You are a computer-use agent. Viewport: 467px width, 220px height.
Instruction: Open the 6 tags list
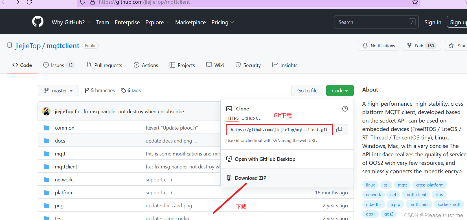131,90
